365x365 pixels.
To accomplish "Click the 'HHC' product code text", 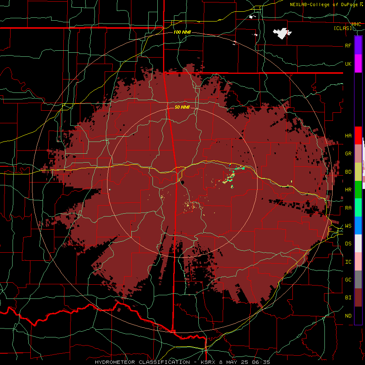I will coord(356,24).
